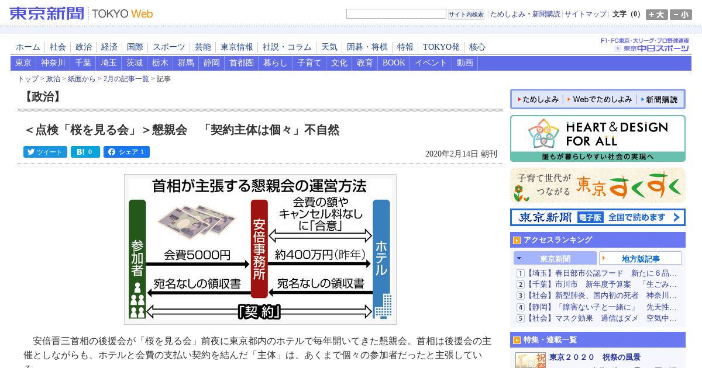702x368 pixels.
Task: Open 東京新聞 電子版 banner
Action: pyautogui.click(x=598, y=217)
